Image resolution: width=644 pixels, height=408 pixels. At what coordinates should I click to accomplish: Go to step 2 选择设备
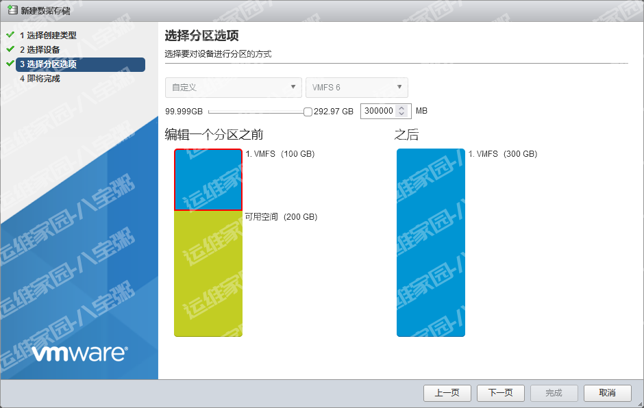click(40, 50)
